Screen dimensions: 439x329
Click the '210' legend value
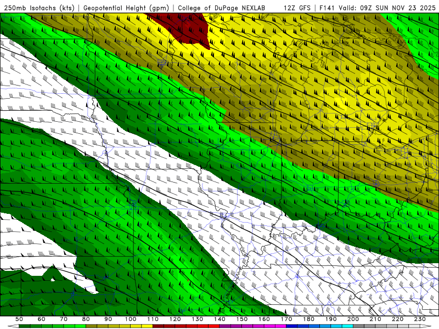click(x=375, y=319)
